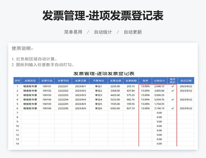
Task: Select the 是否抵扣 column header
Action: [173, 81]
